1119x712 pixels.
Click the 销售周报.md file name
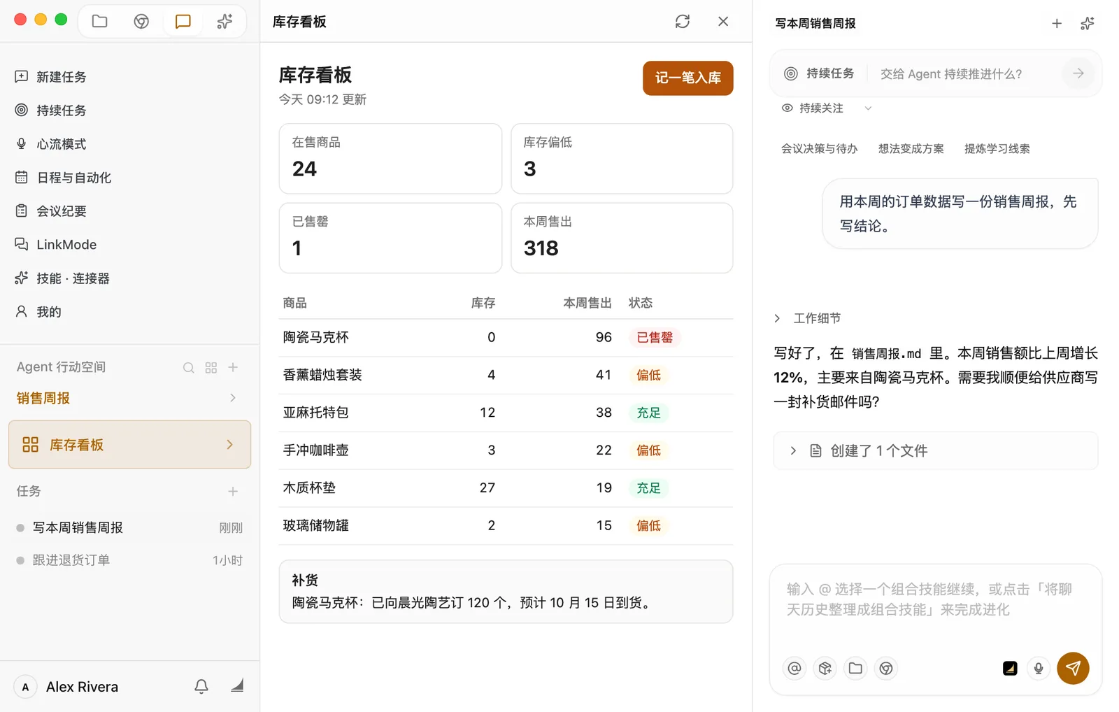[887, 354]
